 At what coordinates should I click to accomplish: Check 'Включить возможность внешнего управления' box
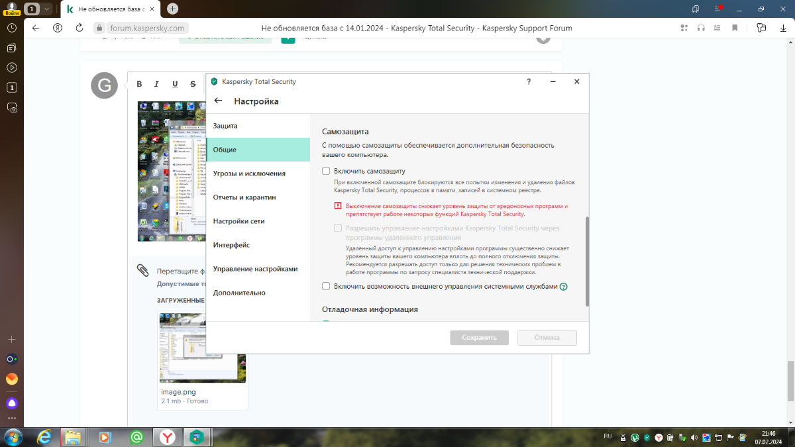326,286
